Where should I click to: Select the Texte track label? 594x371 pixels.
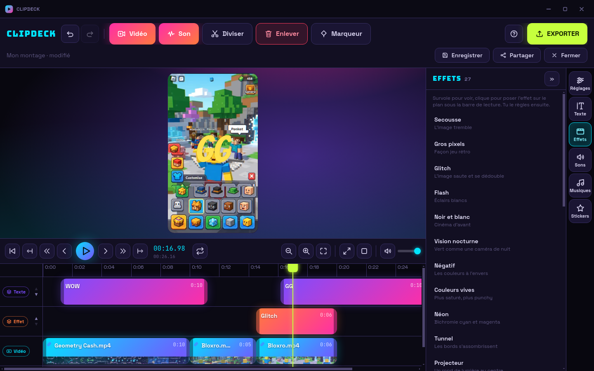16,292
